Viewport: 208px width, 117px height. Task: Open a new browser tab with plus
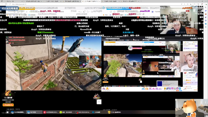coord(141,1)
